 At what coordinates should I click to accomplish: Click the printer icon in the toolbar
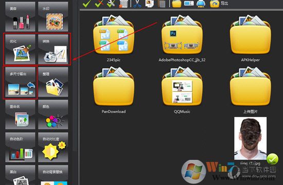(201, 4)
